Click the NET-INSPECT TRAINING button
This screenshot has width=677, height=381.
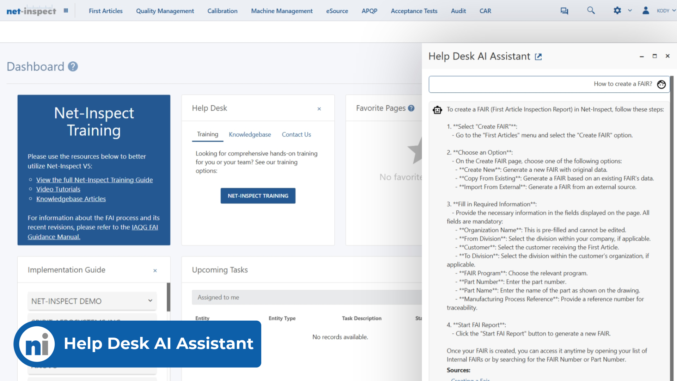pos(258,196)
